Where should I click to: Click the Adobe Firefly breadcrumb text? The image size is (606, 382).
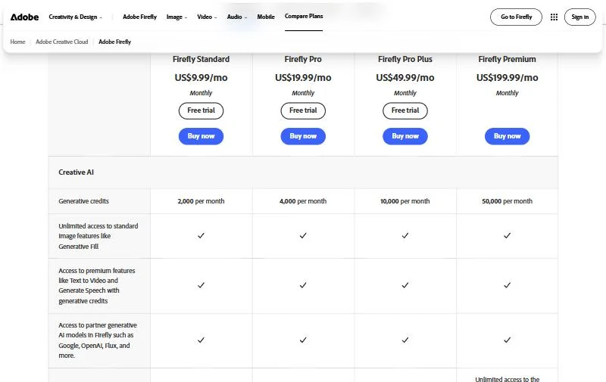(x=115, y=42)
